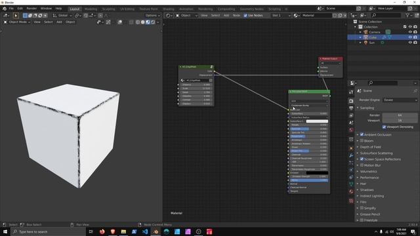Click the Principled BSDF node header
The image size is (420, 236).
coord(309,92)
